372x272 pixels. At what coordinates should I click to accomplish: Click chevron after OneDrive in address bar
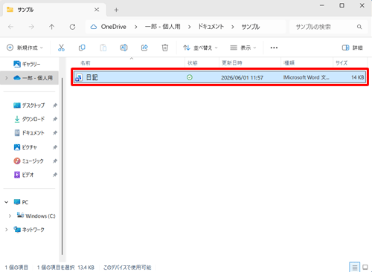(x=135, y=27)
